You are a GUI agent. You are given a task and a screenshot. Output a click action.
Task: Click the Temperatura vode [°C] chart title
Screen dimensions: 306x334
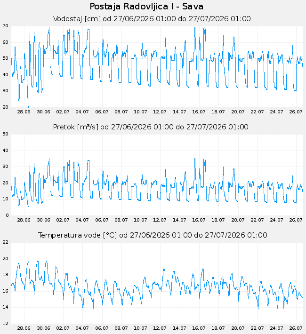(x=153, y=235)
